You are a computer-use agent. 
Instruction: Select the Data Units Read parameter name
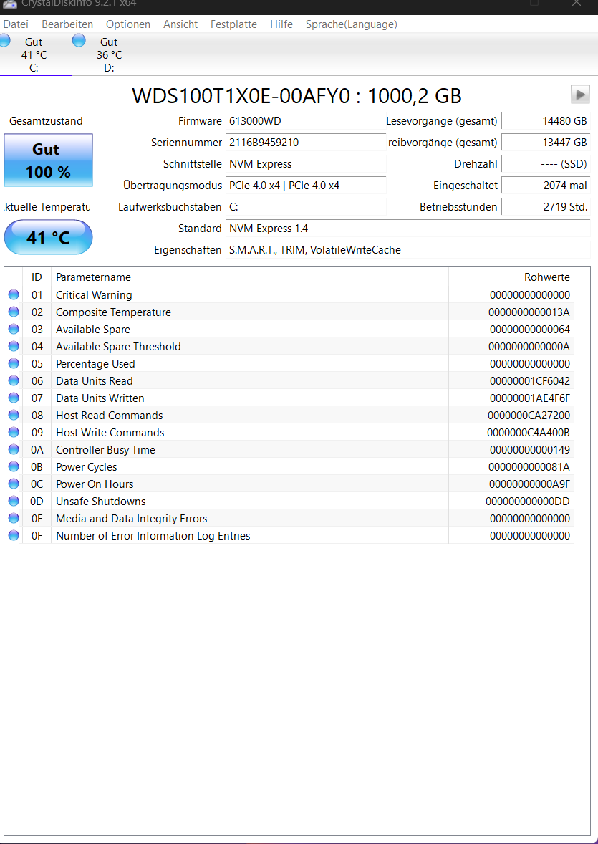point(95,381)
